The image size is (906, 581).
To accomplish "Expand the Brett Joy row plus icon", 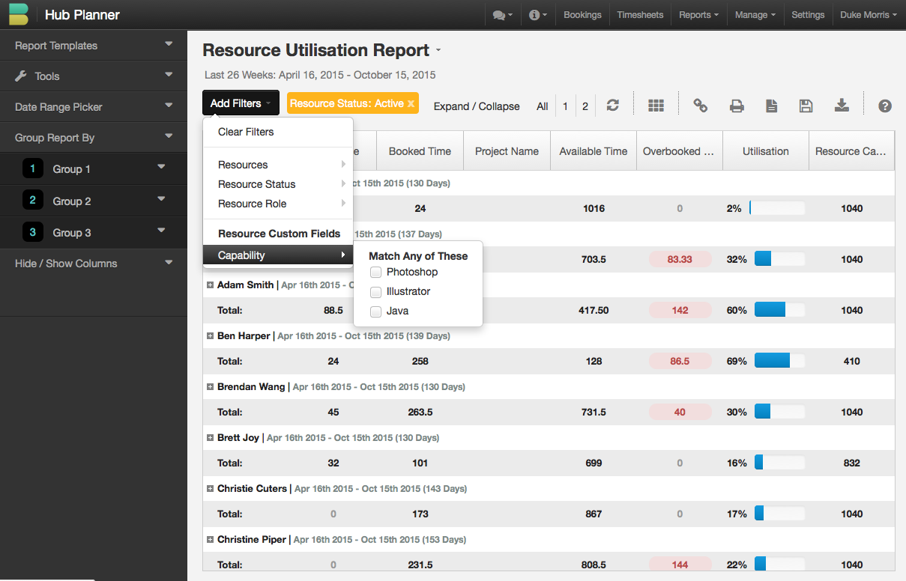I will pyautogui.click(x=210, y=438).
